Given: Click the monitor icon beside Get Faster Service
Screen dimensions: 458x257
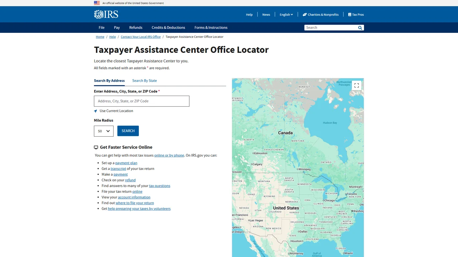Looking at the screenshot, I should [x=96, y=147].
